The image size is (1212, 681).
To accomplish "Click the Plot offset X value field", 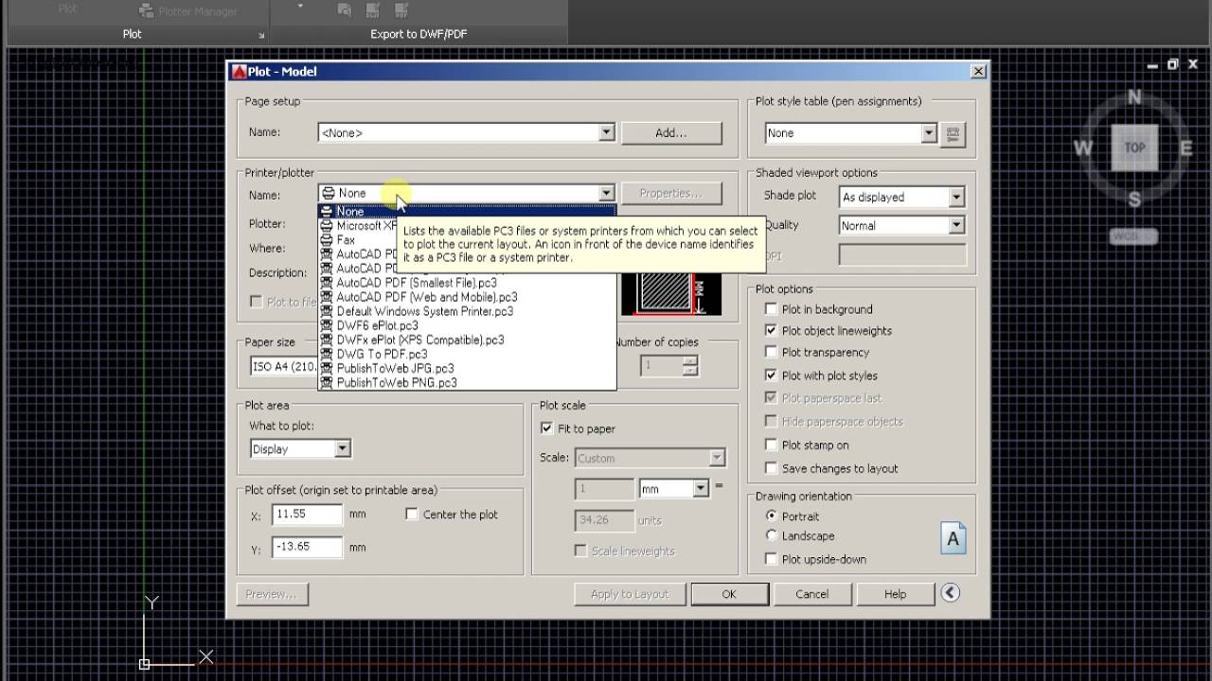I will [307, 515].
